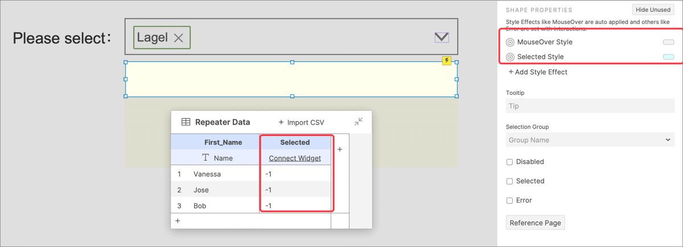Click Add Style Effect
Image resolution: width=683 pixels, height=247 pixels.
(537, 72)
